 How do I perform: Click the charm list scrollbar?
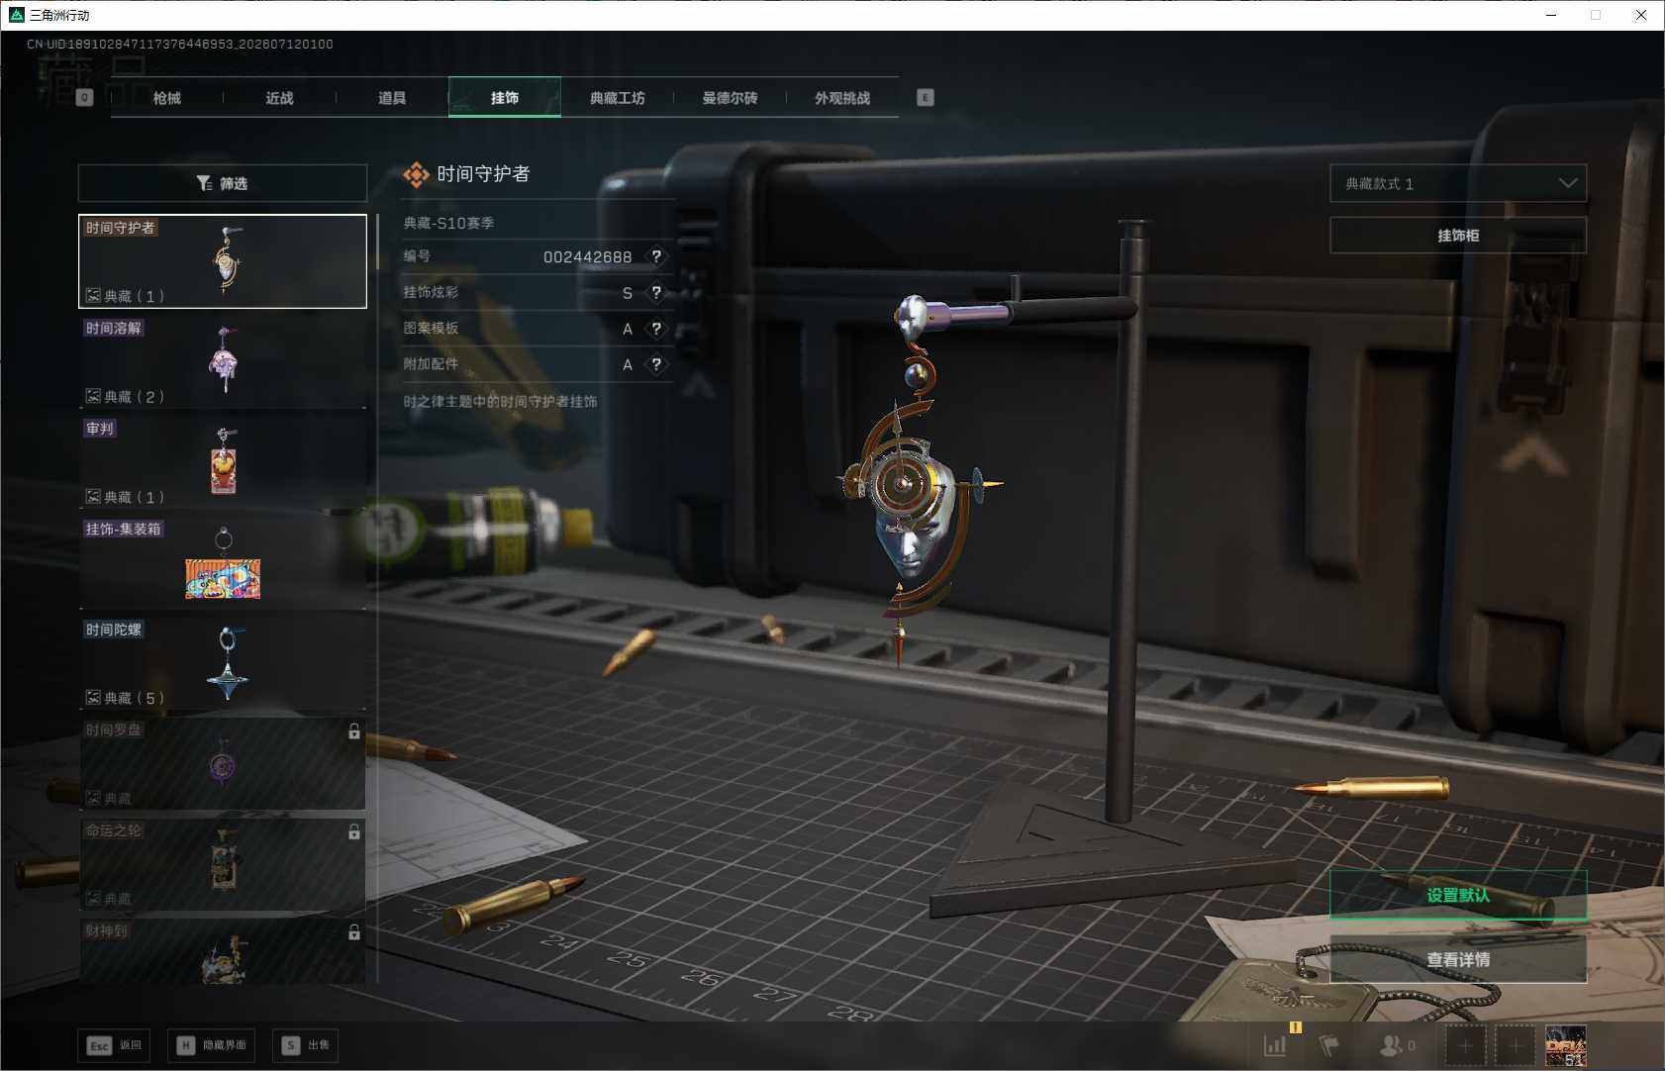[x=377, y=242]
